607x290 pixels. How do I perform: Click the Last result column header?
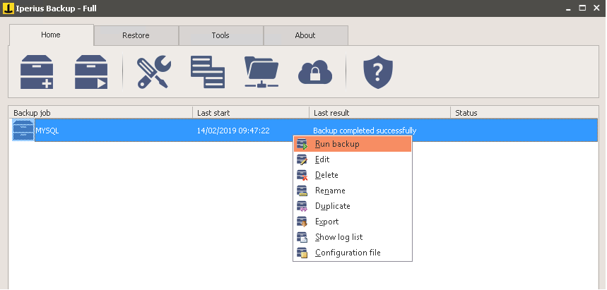click(x=379, y=113)
